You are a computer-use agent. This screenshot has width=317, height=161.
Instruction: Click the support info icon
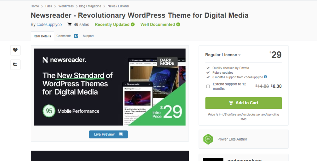266,77
